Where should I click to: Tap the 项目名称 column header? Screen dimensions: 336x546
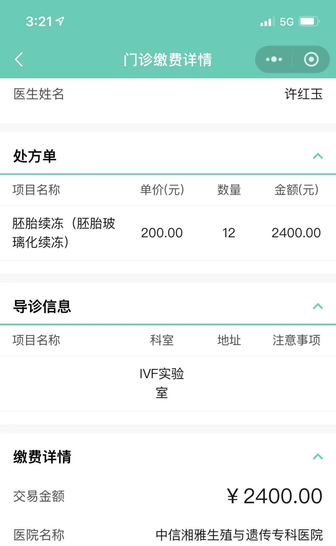tap(36, 190)
